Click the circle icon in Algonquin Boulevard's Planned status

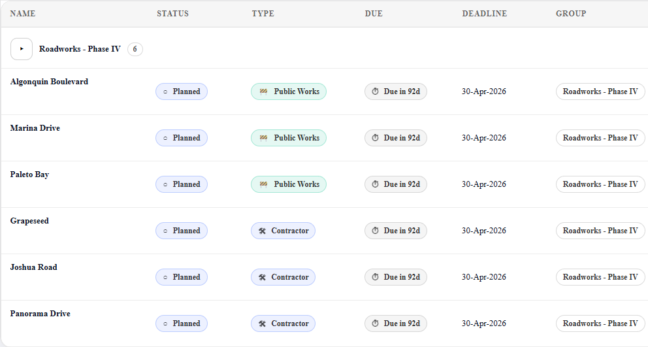pyautogui.click(x=165, y=91)
